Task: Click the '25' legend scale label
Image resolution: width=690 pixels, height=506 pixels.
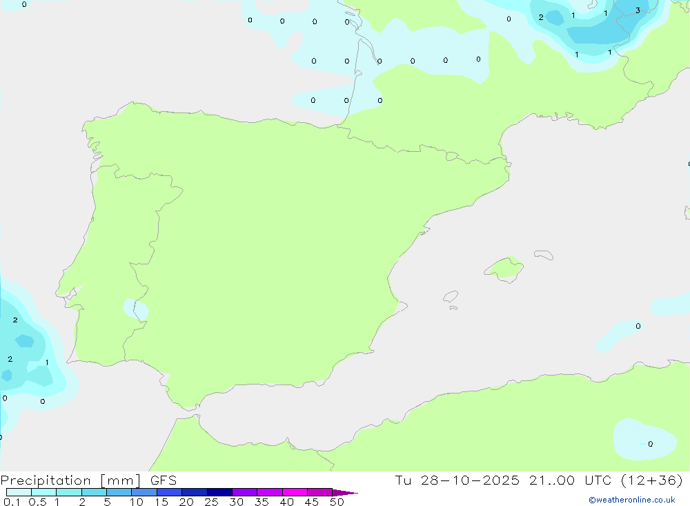Action: (211, 502)
